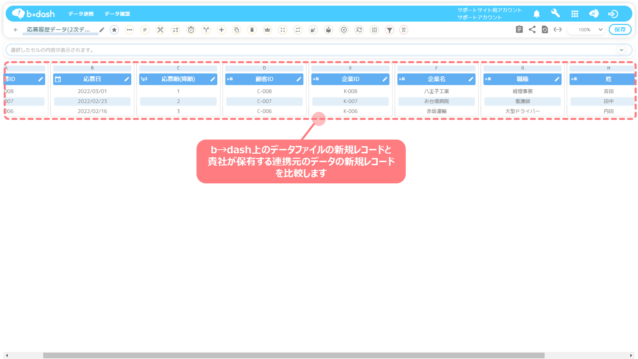
Task: Select the cell C-008
Action: click(x=264, y=91)
